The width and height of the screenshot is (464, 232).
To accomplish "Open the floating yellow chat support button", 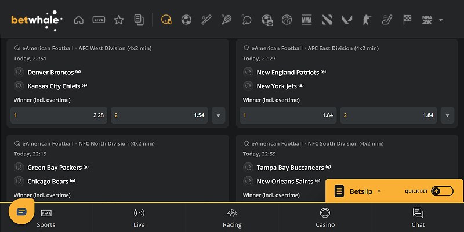I will click(x=21, y=212).
